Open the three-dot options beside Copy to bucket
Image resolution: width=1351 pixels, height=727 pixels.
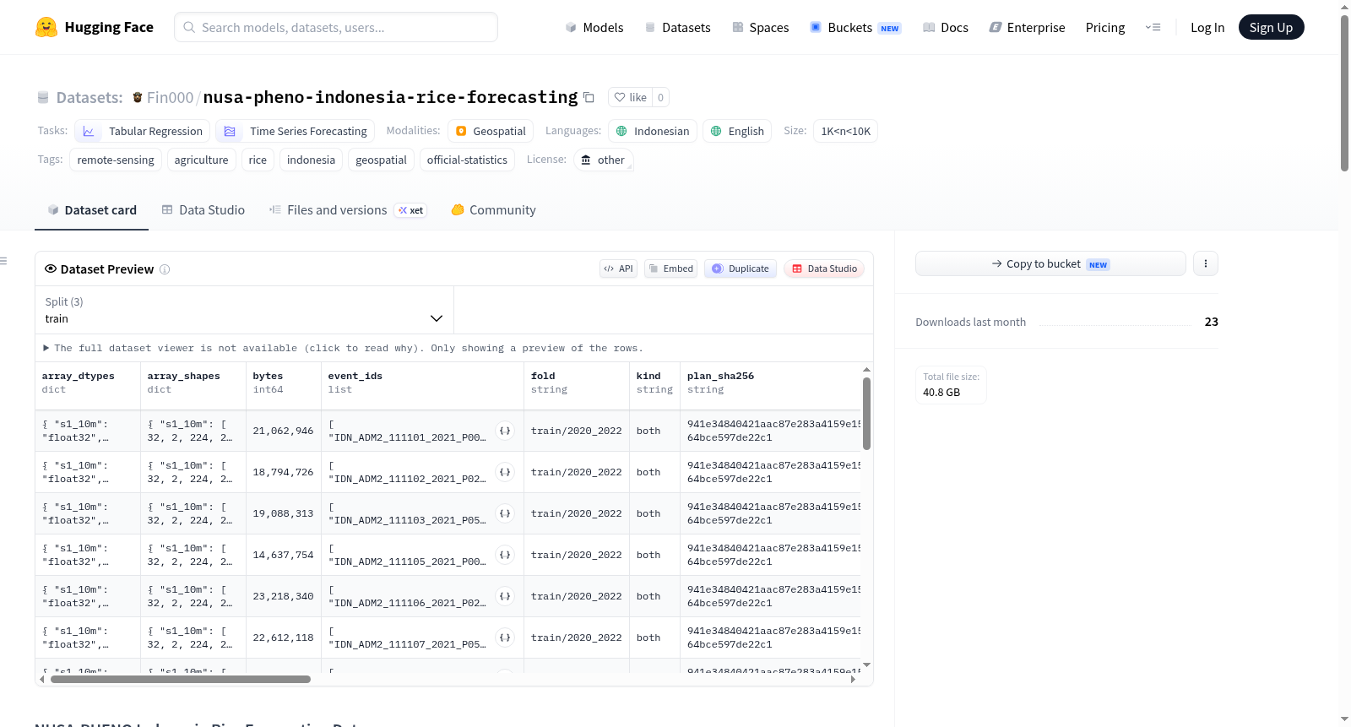point(1206,263)
